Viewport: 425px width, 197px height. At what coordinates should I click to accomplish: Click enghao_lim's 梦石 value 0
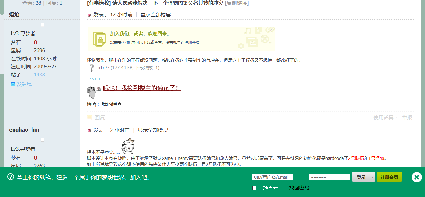pyautogui.click(x=36, y=158)
